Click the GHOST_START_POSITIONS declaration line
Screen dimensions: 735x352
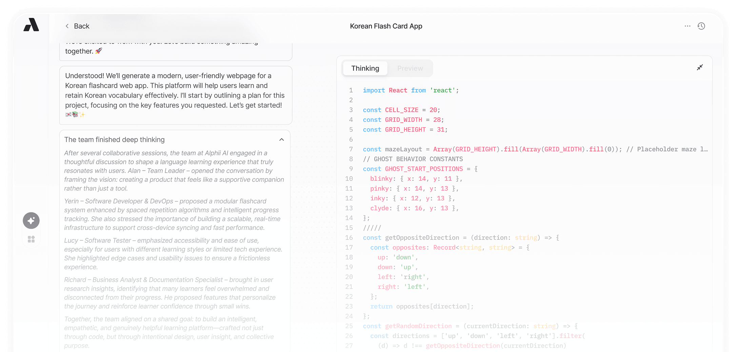click(420, 169)
